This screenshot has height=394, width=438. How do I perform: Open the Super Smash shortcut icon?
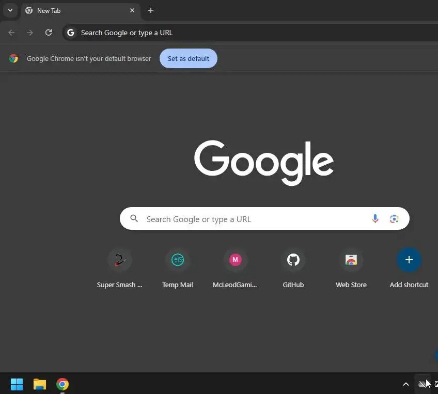(119, 260)
